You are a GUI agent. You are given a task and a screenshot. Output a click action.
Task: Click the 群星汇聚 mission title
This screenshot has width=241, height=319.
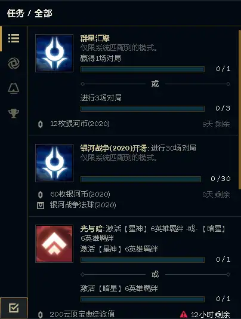pyautogui.click(x=95, y=38)
